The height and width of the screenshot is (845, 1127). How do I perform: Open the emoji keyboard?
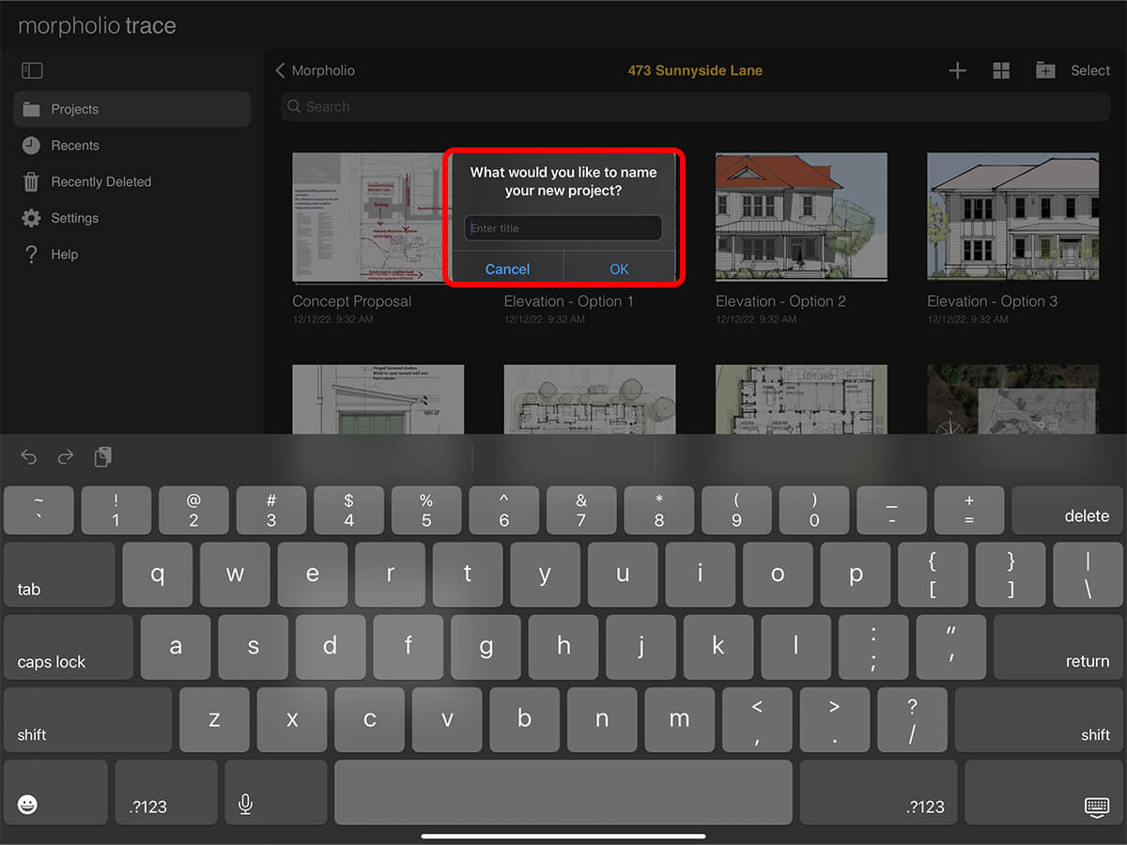point(28,805)
